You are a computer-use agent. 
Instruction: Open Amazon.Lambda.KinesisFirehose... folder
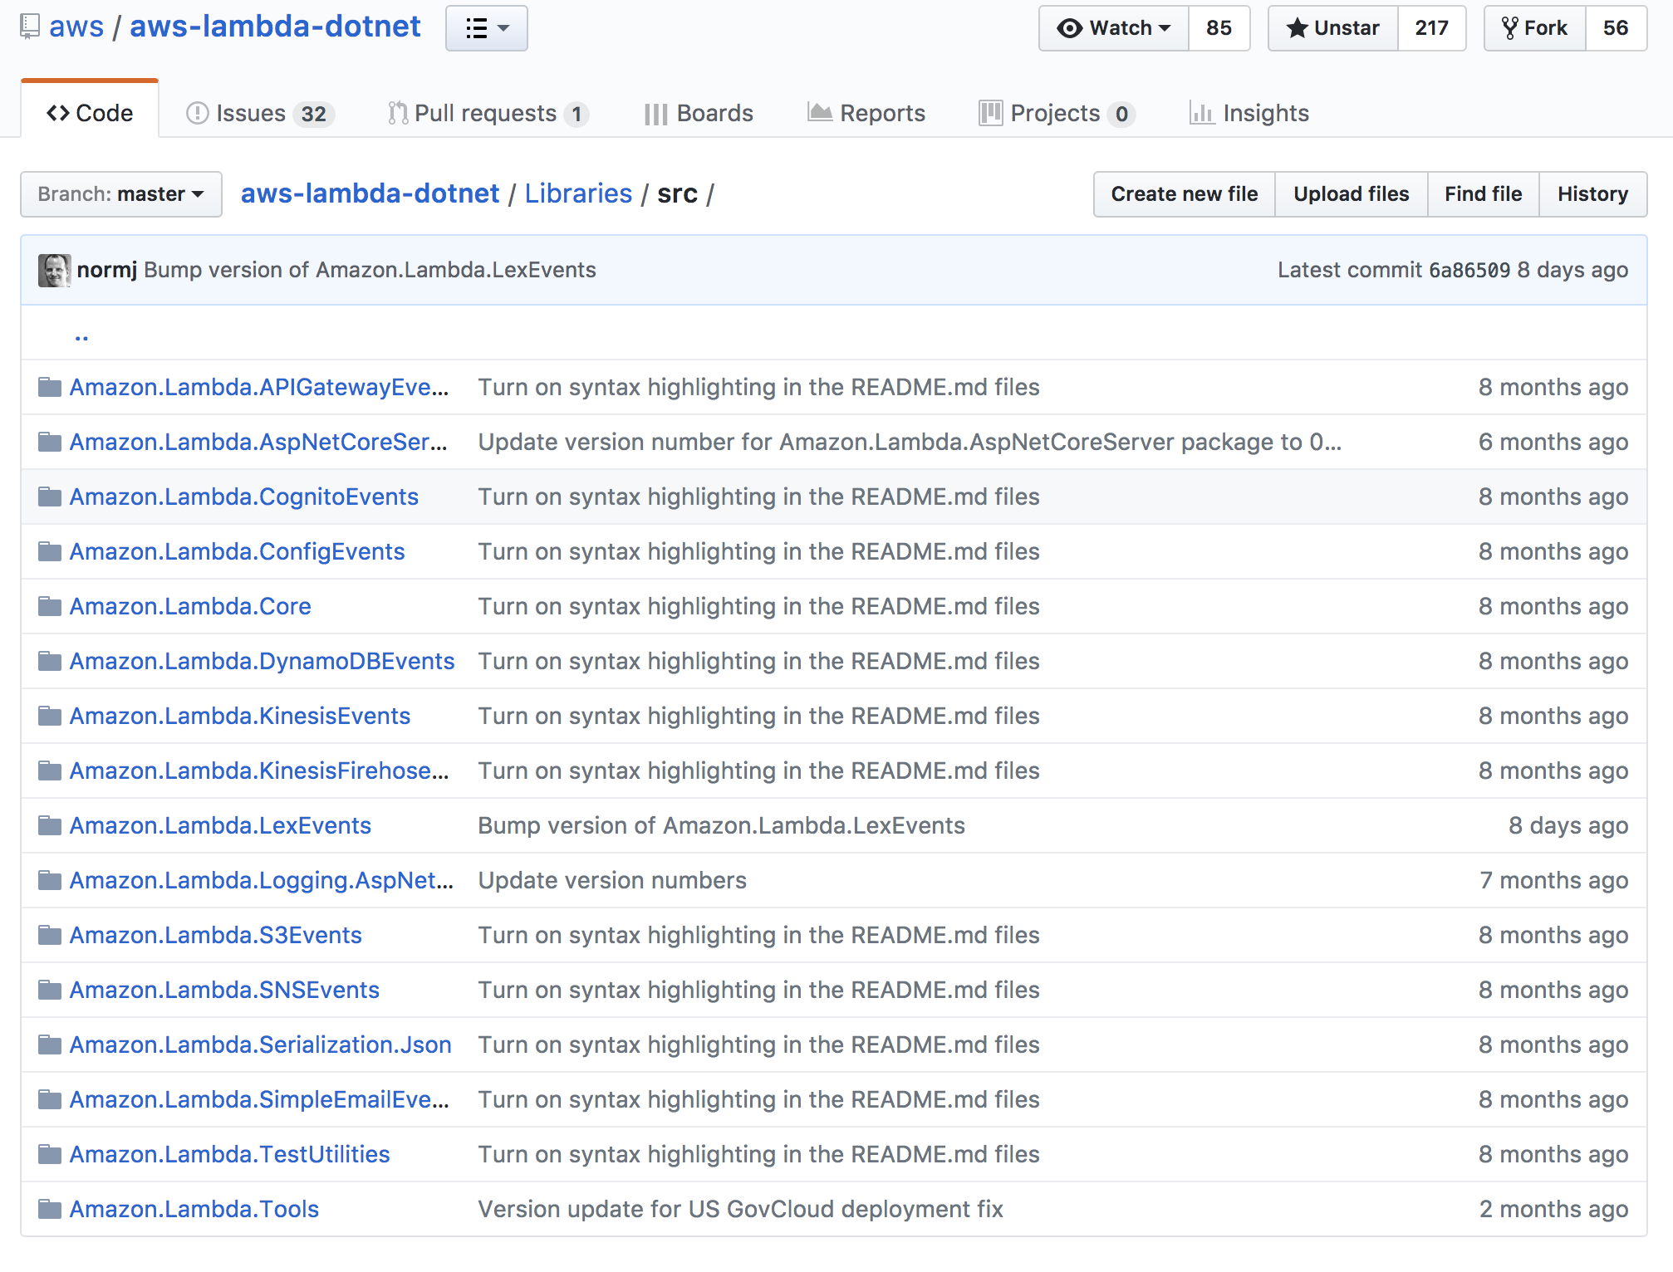click(x=259, y=771)
